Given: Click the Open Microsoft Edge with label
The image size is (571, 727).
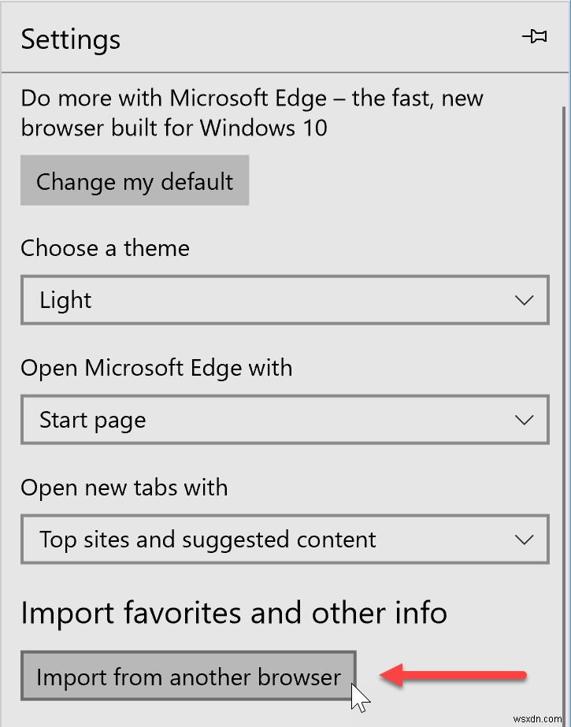Looking at the screenshot, I should point(156,368).
